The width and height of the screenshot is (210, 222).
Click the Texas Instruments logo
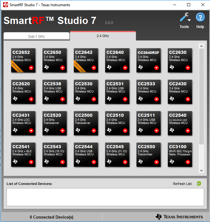tap(179, 217)
